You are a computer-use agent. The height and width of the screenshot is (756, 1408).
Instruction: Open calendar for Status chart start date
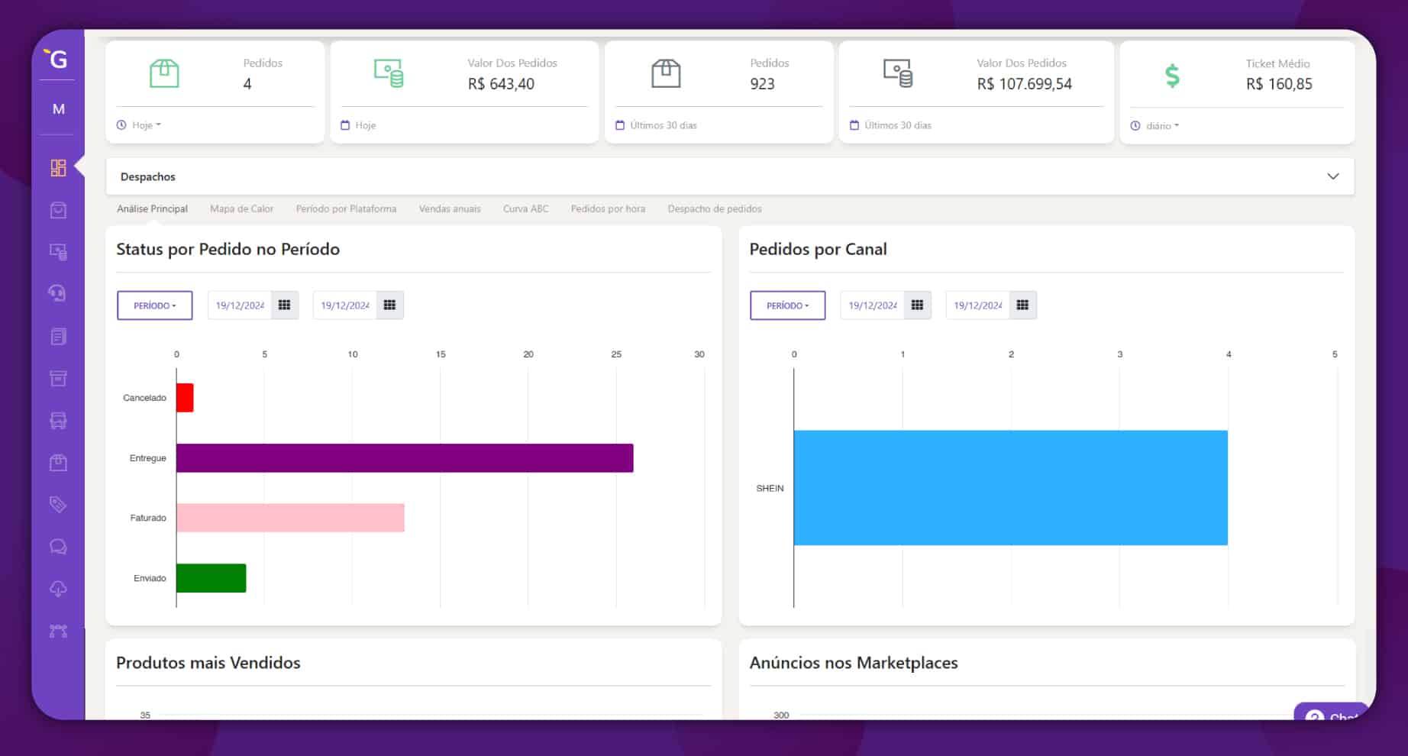285,305
